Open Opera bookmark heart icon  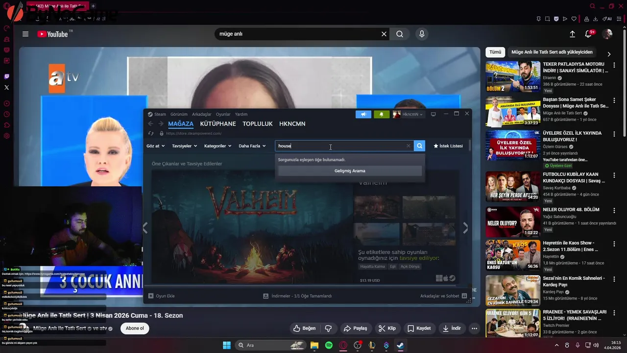pos(574,19)
